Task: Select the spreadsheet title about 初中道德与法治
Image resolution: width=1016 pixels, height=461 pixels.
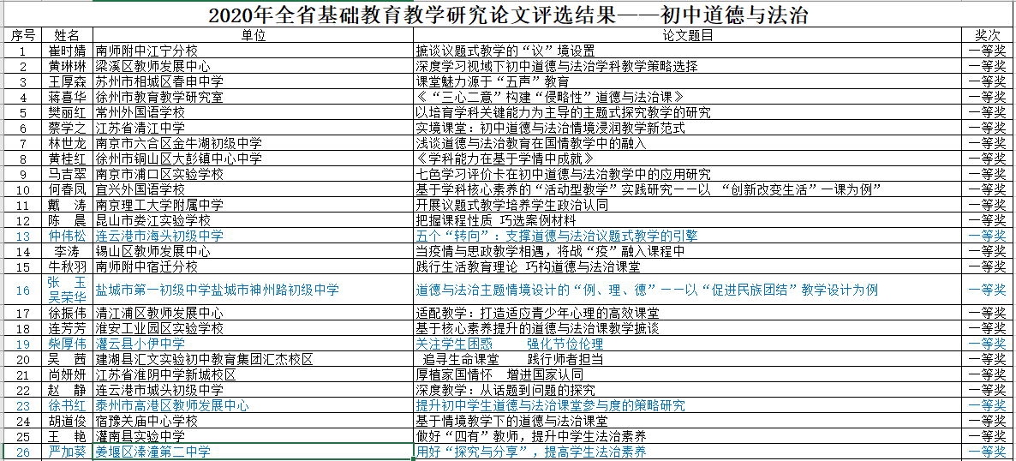Action: [x=508, y=15]
